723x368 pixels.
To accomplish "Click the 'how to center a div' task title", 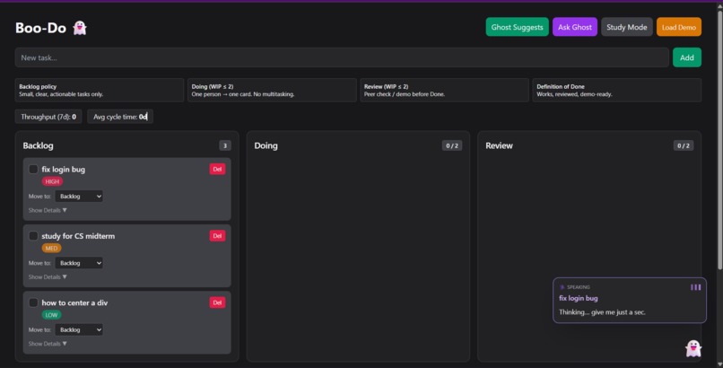I will [x=74, y=303].
